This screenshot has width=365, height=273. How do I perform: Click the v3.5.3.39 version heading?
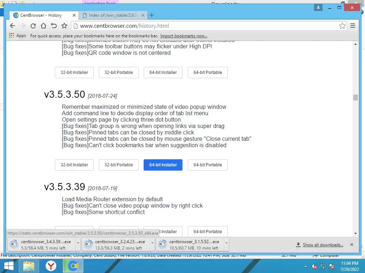click(65, 187)
